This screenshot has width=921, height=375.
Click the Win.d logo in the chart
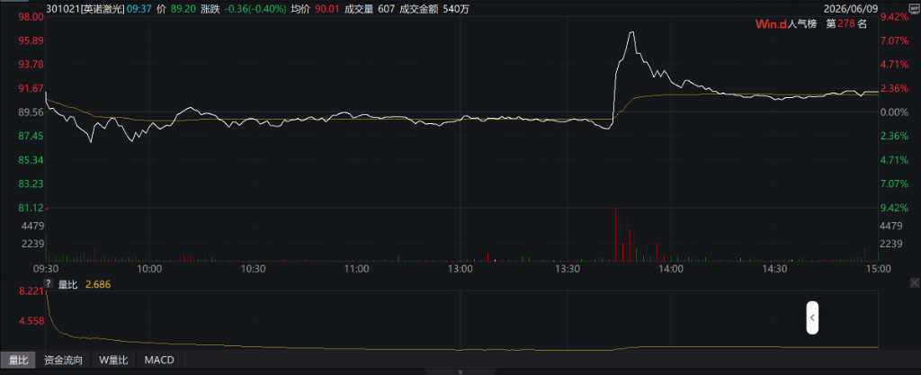pyautogui.click(x=771, y=24)
